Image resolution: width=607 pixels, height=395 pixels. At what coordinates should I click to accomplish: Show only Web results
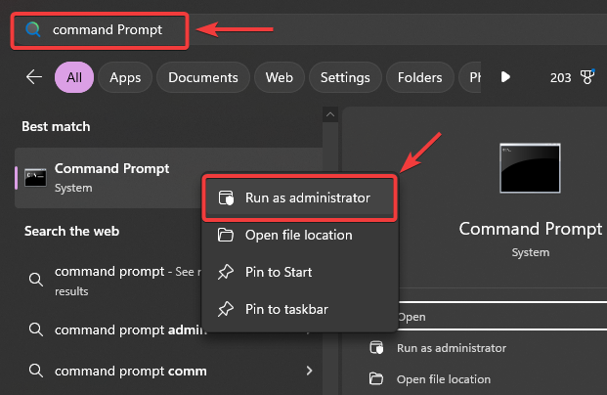click(x=280, y=77)
